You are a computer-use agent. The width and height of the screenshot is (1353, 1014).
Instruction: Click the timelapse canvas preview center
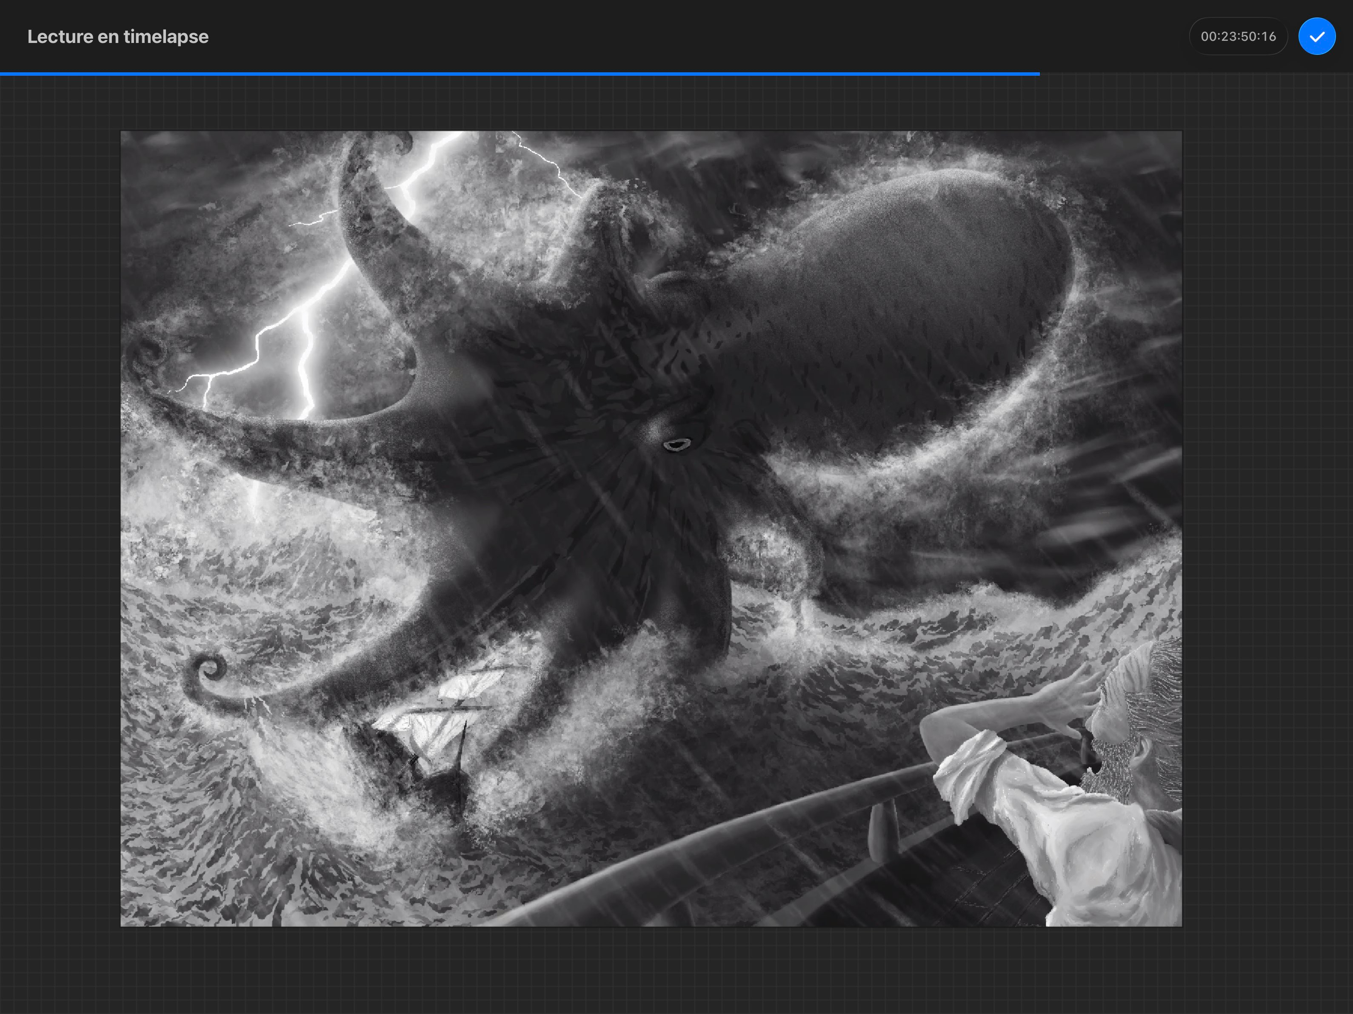click(651, 528)
